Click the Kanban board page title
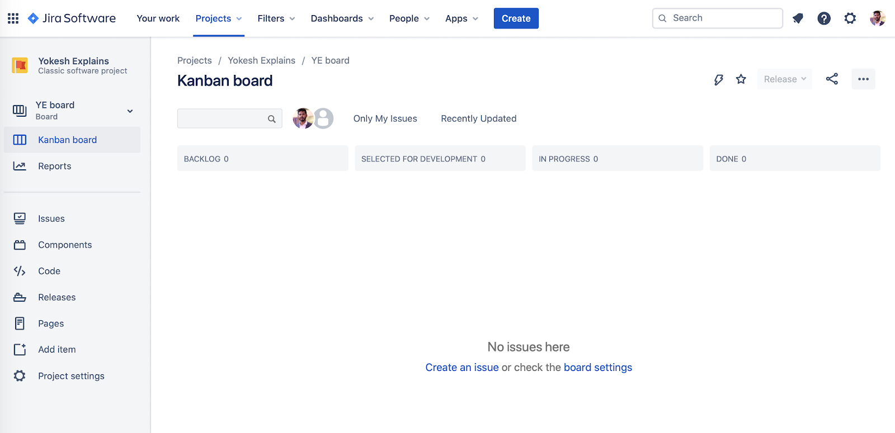The image size is (895, 433). pyautogui.click(x=225, y=81)
